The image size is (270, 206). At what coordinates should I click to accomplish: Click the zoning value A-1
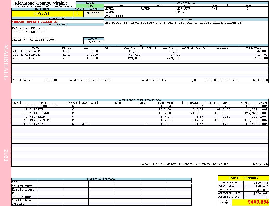click(214, 8)
